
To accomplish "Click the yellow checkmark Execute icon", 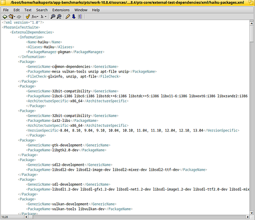I will pos(28,17).
